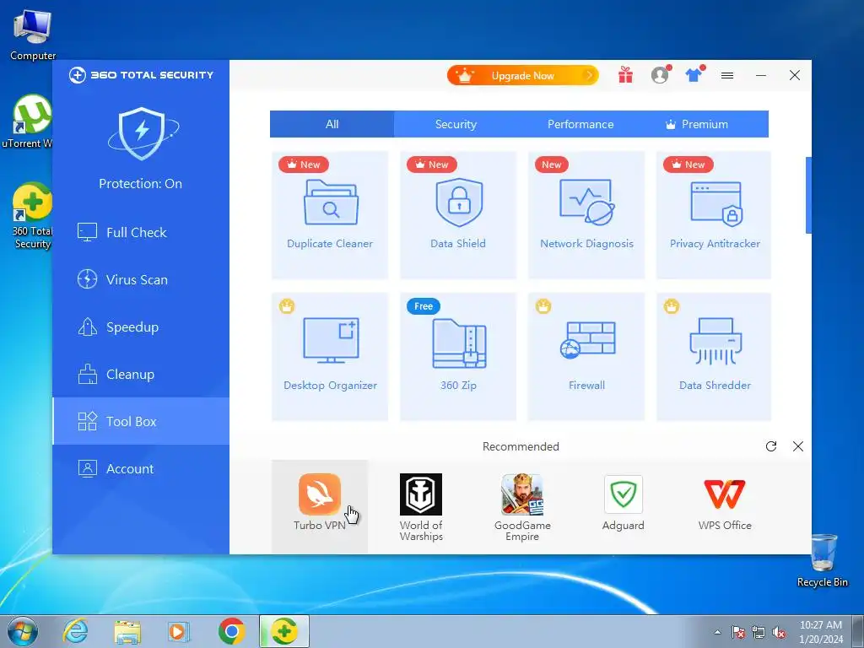This screenshot has height=648, width=864.
Task: Open Windows Media Player from taskbar
Action: (x=179, y=631)
